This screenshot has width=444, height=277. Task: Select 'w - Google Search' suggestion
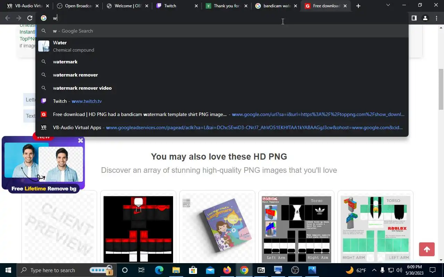(x=222, y=31)
